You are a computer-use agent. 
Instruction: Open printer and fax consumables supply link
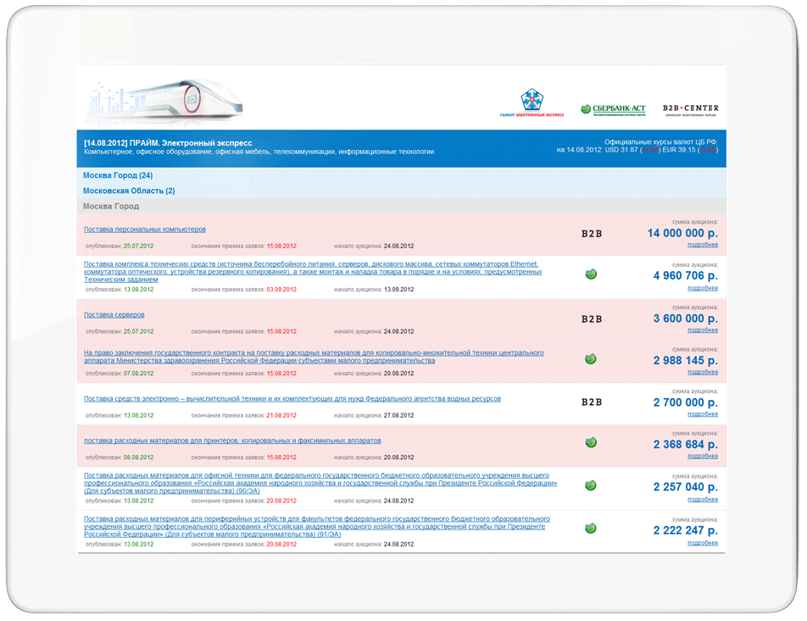232,441
